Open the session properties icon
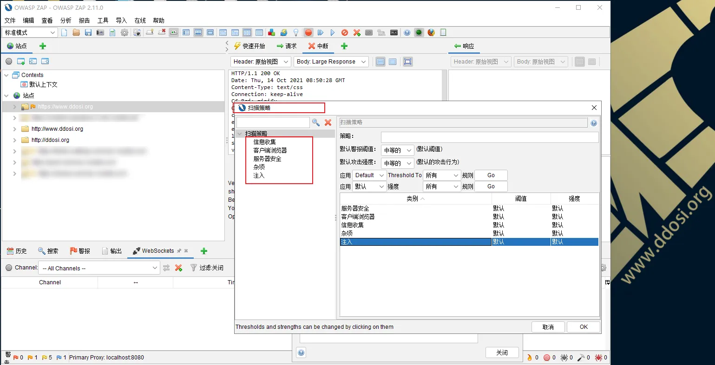 click(x=112, y=32)
